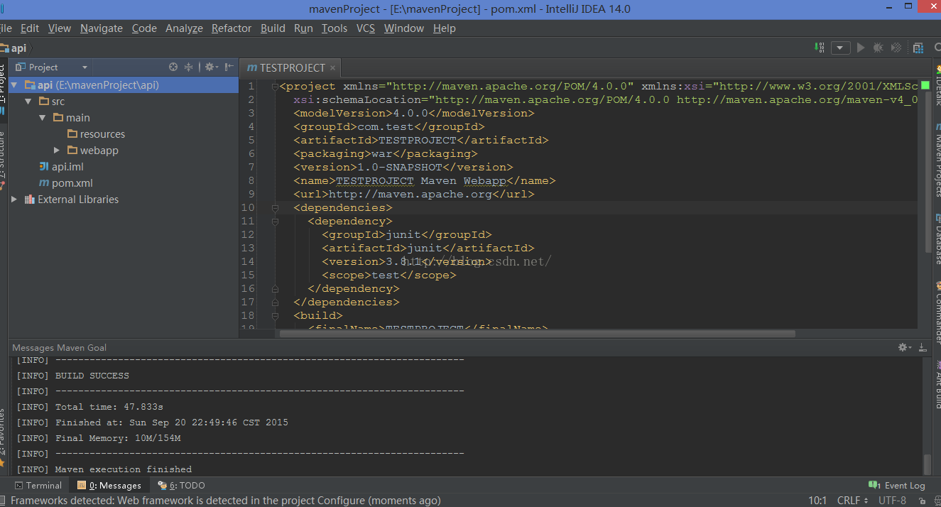Open the run configuration dropdown
The width and height of the screenshot is (941, 507).
click(841, 48)
